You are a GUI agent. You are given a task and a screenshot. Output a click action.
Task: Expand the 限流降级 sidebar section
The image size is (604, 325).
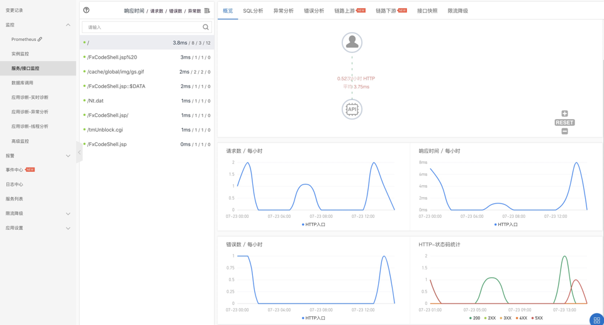(68, 214)
